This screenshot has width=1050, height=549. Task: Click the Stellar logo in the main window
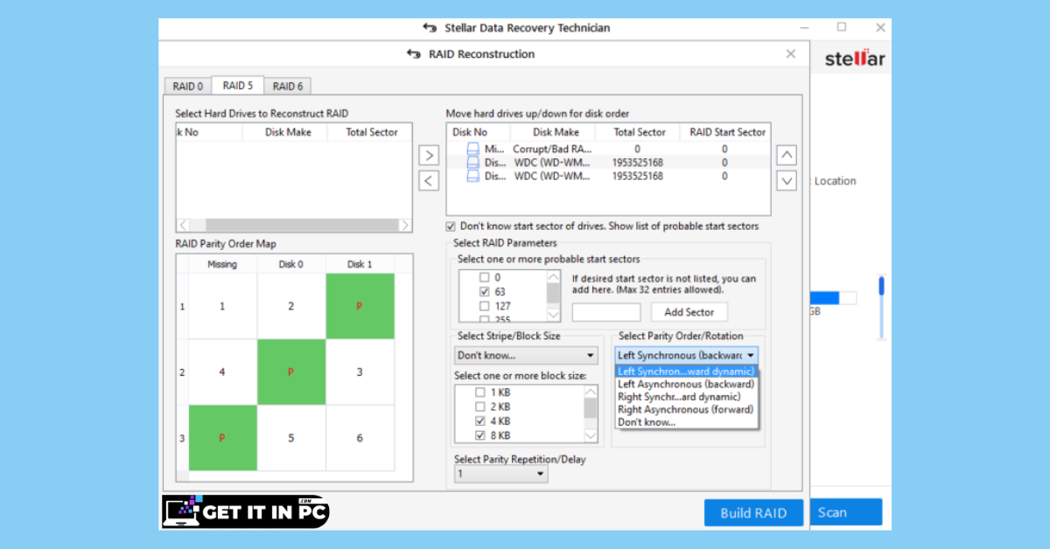(855, 59)
